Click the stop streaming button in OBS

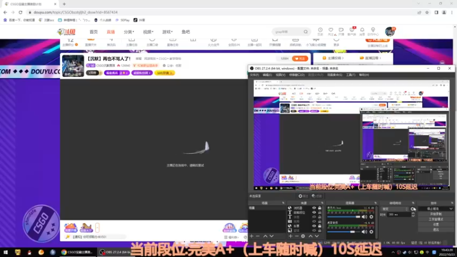pyautogui.click(x=434, y=208)
